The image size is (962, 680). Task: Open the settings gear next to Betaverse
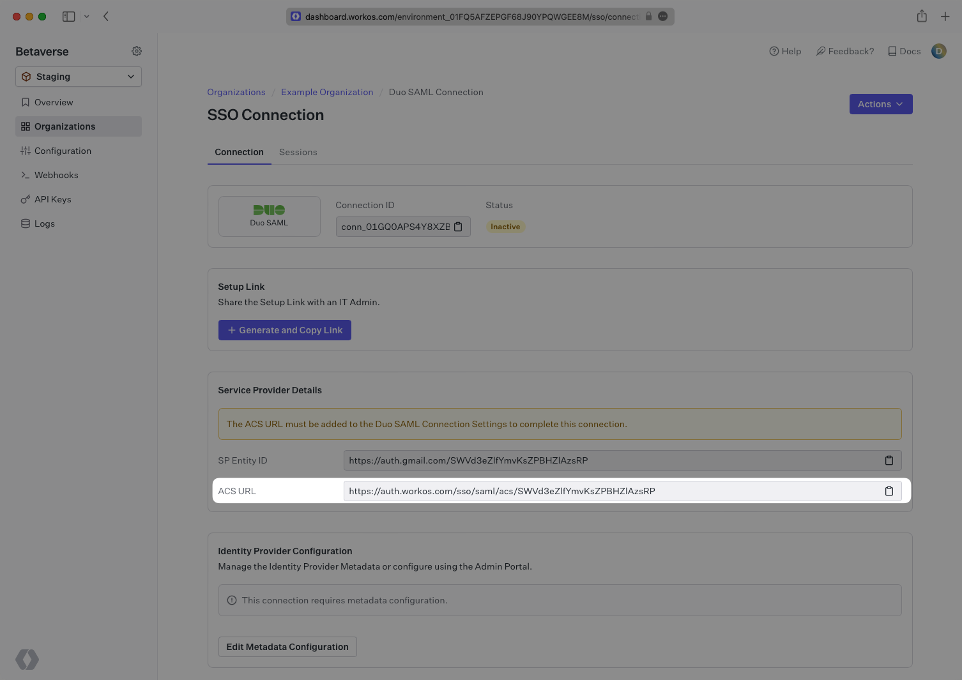click(x=137, y=51)
